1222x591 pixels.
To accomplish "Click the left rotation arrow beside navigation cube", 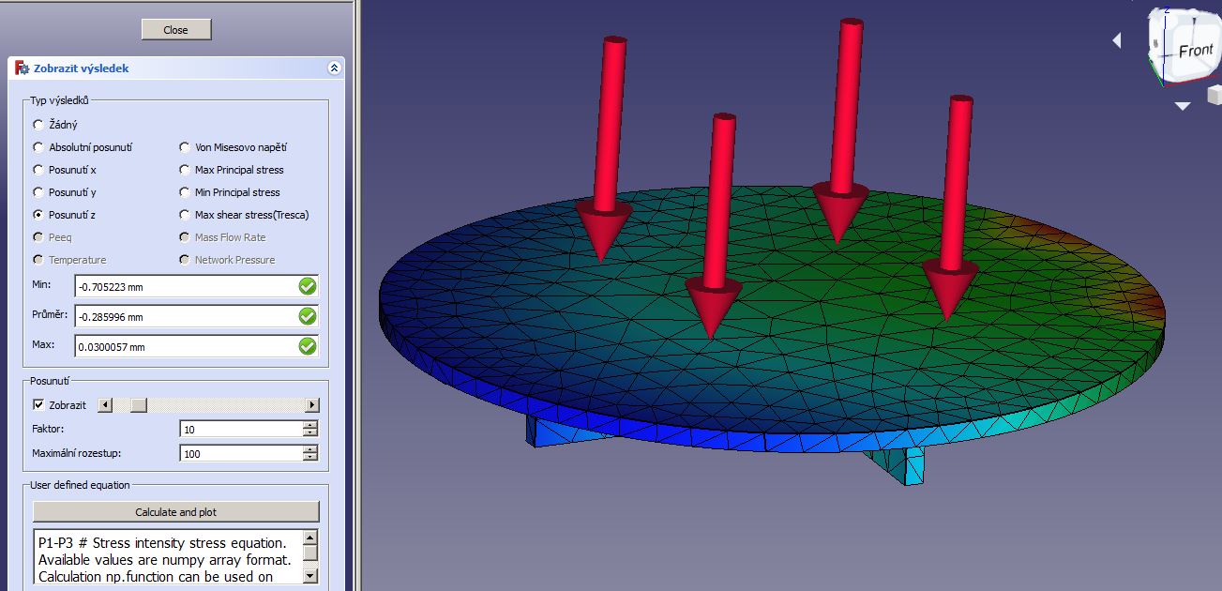I will [1117, 40].
